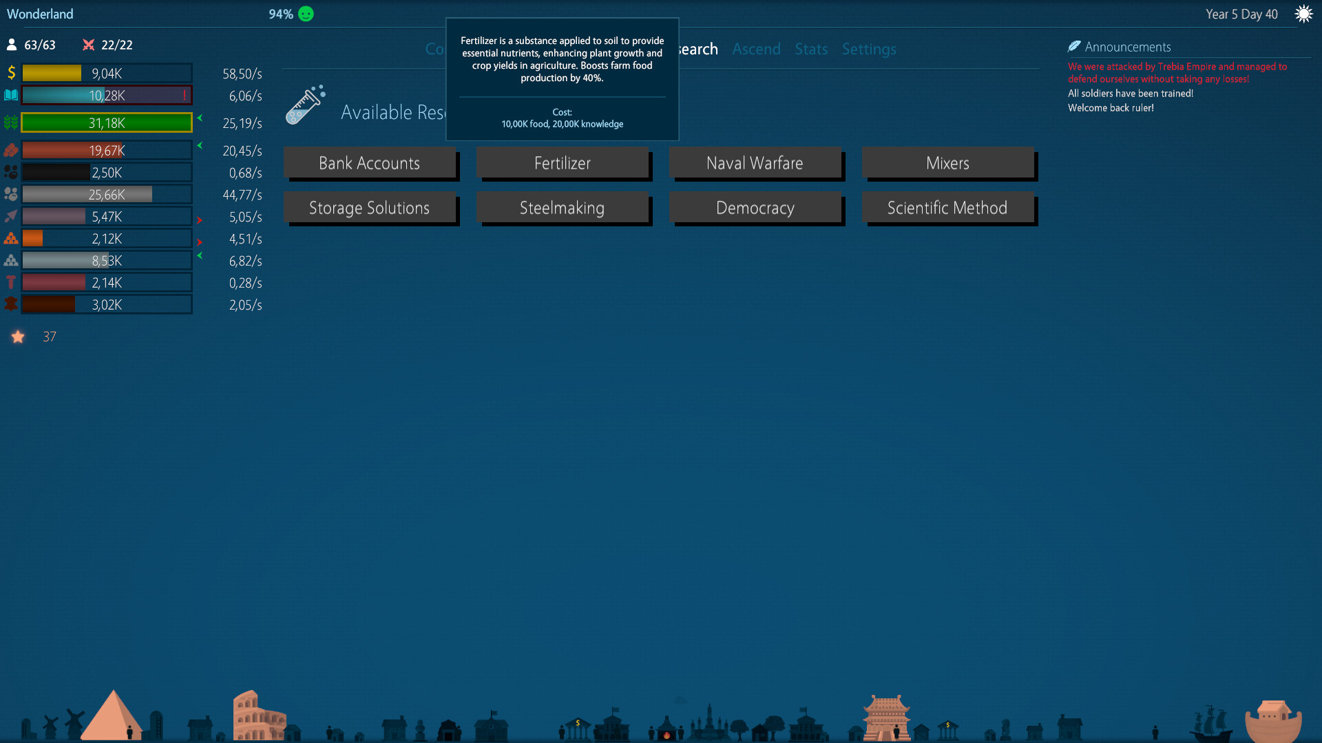Click the Scientific Method research button
Viewport: 1322px width, 743px height.
coord(947,208)
